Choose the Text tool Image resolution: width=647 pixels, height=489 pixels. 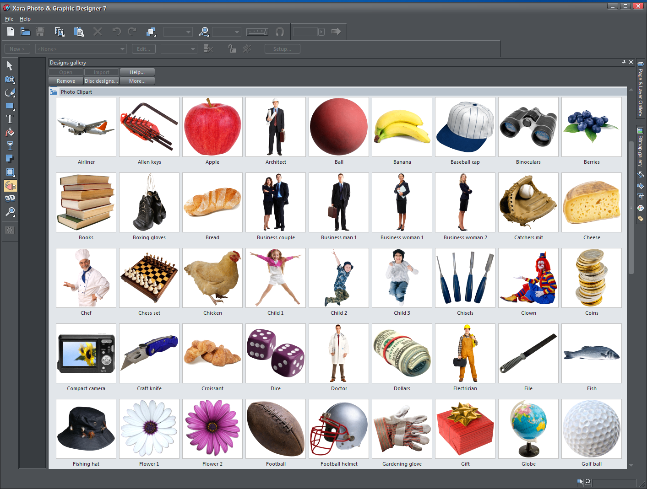10,119
